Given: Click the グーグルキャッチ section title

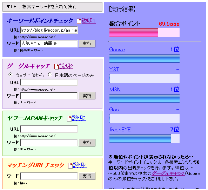Looking at the screenshot, I should (x=29, y=66).
